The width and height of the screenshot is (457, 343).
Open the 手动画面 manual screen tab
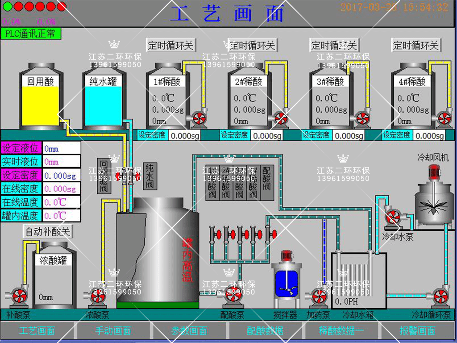113,331
